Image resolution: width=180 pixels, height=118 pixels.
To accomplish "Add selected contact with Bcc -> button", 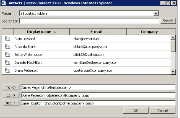I will 11,103.
